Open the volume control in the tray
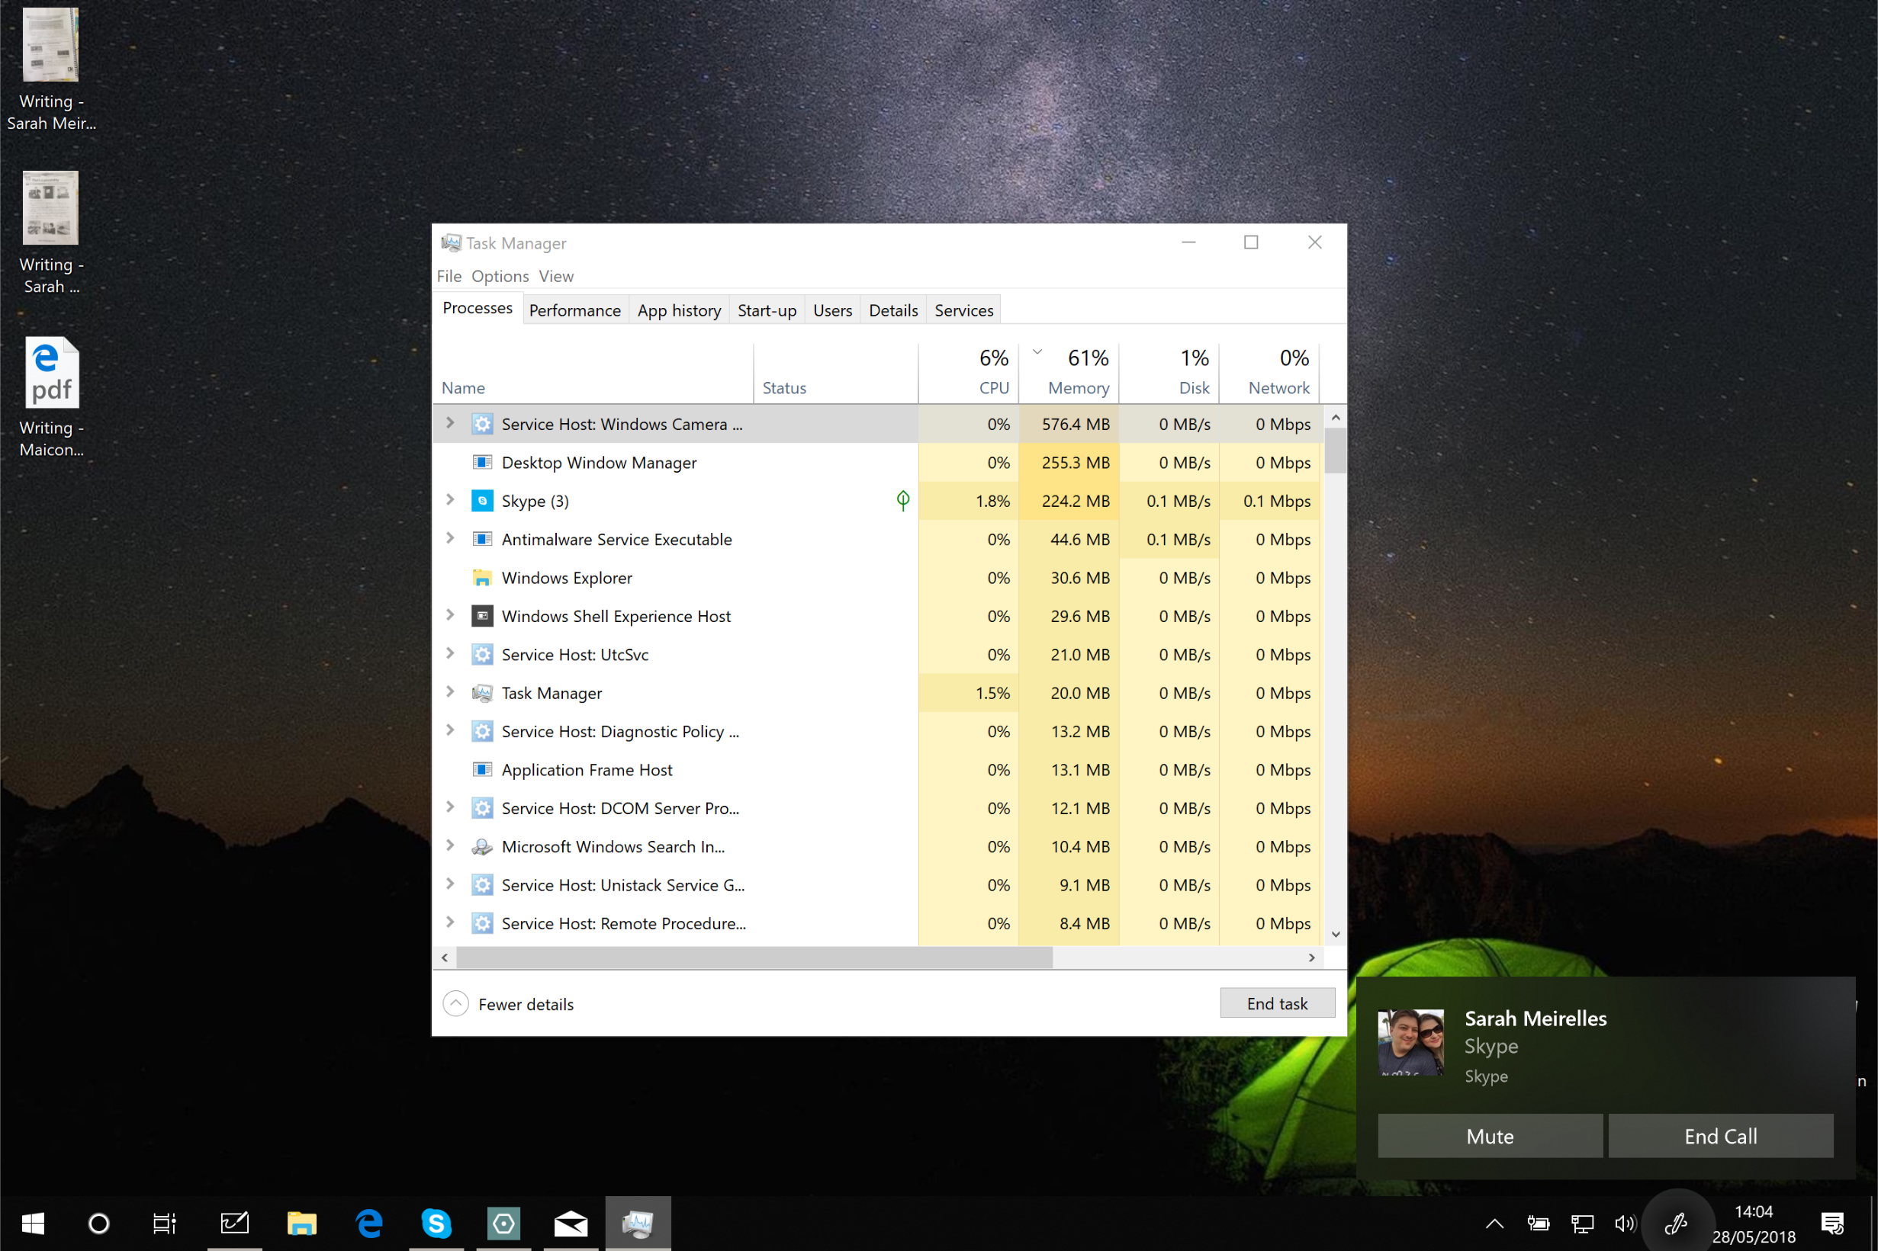Screen dimensions: 1878x1251 (1625, 1222)
